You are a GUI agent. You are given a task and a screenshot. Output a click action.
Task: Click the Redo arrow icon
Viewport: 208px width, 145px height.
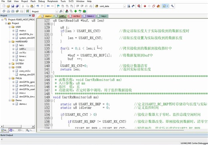[42, 6]
